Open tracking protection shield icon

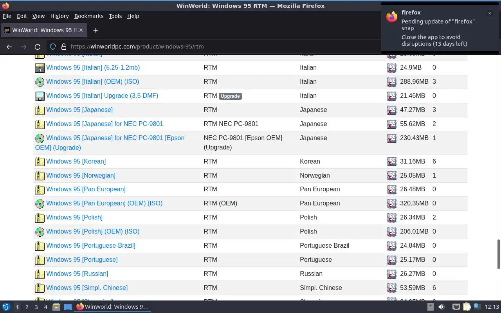[x=53, y=47]
